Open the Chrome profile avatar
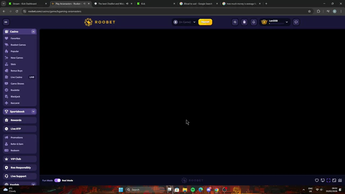Viewport: 345px width, 194px height. [x=334, y=11]
